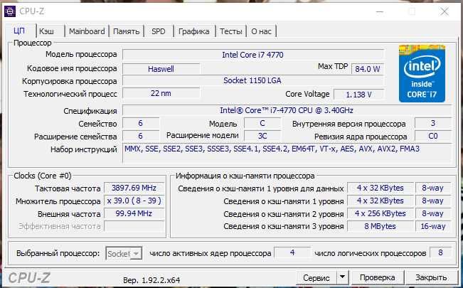Click the Ревизия ядра процессора value C0
The width and height of the screenshot is (463, 288).
pyautogui.click(x=433, y=136)
